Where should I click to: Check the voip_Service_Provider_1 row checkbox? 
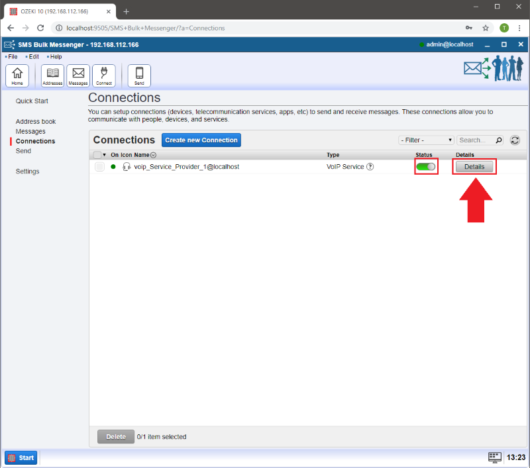(x=99, y=167)
